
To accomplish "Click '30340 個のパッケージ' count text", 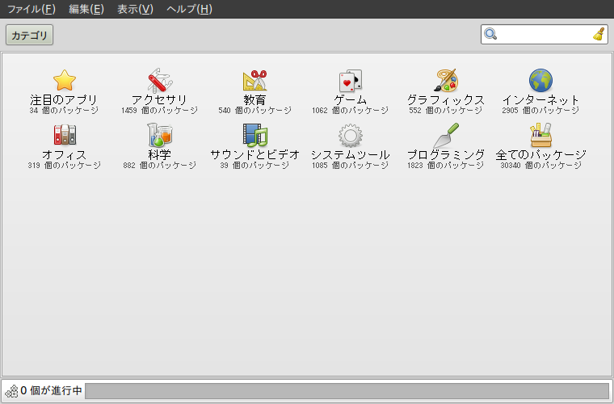I will (x=540, y=166).
